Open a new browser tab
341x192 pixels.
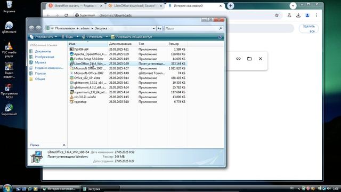tap(231, 6)
